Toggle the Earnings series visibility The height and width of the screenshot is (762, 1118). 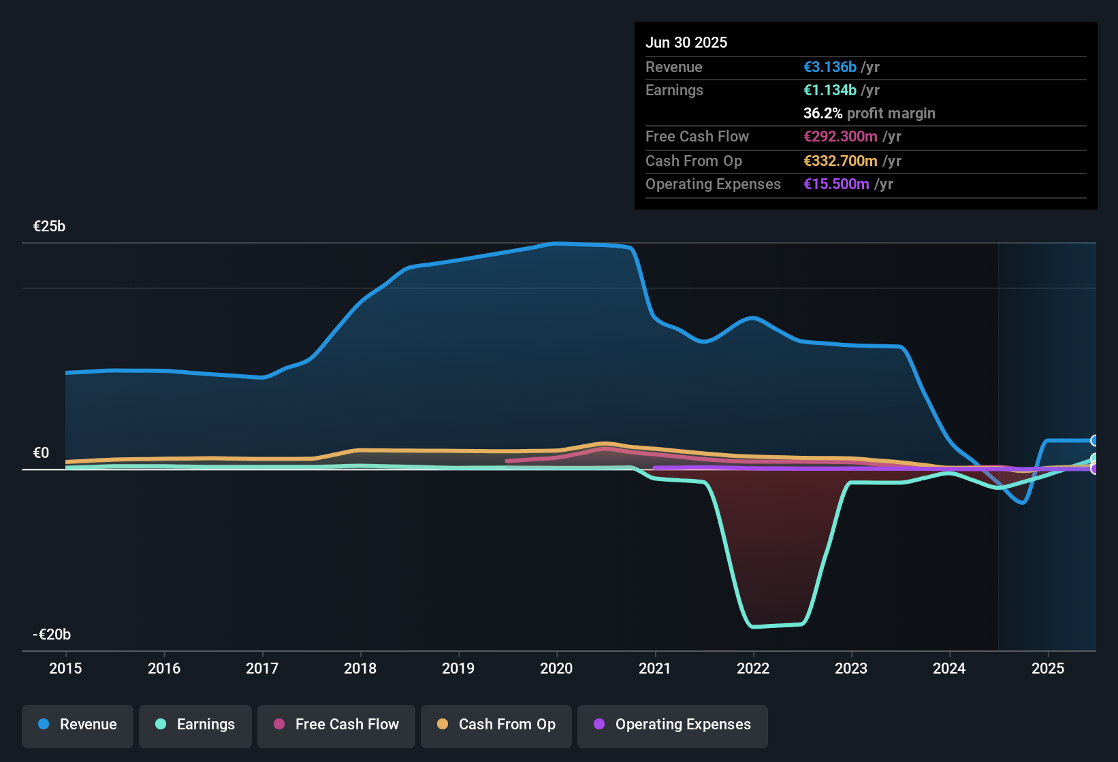point(195,725)
